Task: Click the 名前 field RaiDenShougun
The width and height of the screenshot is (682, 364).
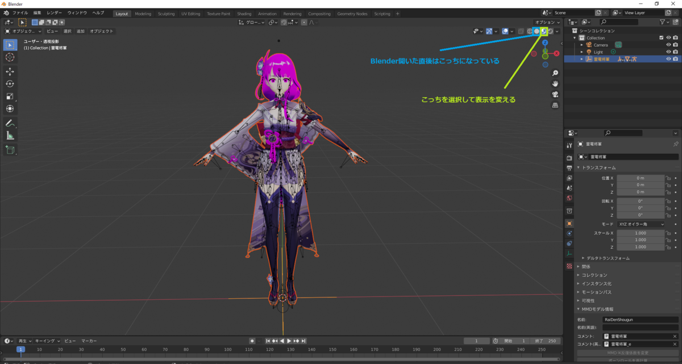Action: 641,320
